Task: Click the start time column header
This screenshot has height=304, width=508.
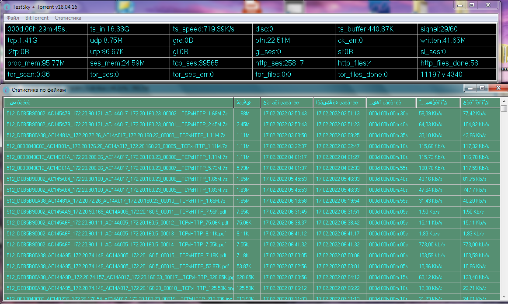Action: point(286,103)
